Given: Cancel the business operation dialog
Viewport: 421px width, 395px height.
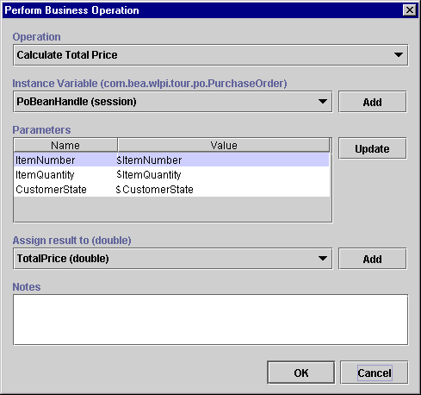Looking at the screenshot, I should tap(375, 373).
